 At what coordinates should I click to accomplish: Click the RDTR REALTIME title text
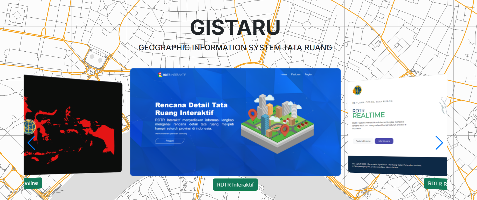tap(369, 113)
